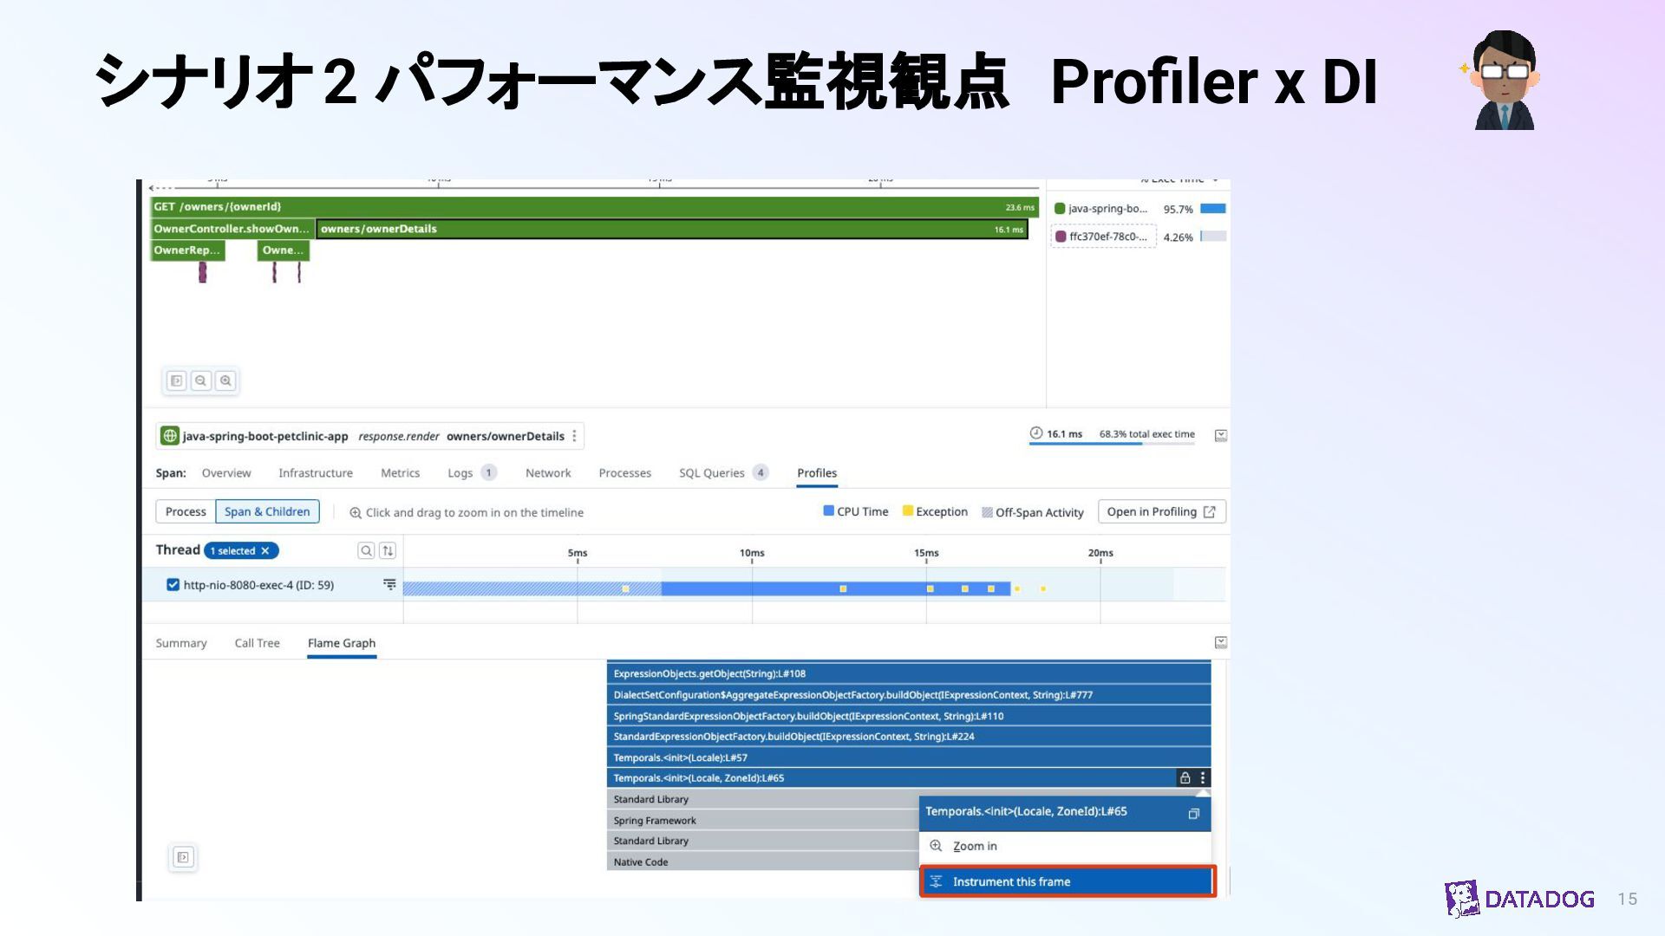Uncheck the http-nio-8080-exec-4 thread checkbox

(173, 585)
